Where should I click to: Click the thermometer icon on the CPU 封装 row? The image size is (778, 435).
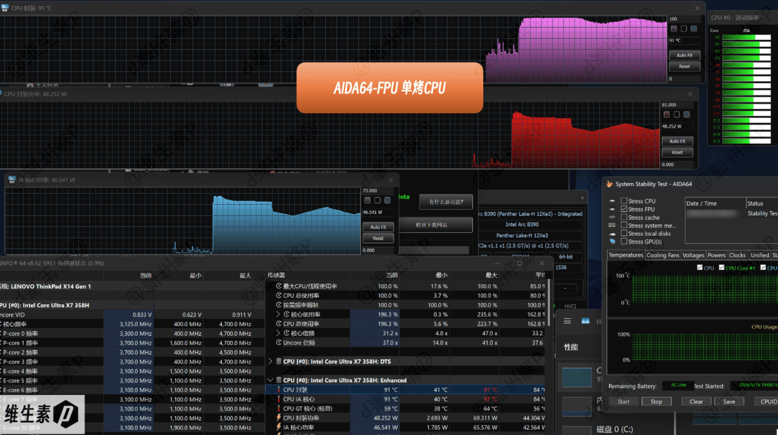[278, 390]
